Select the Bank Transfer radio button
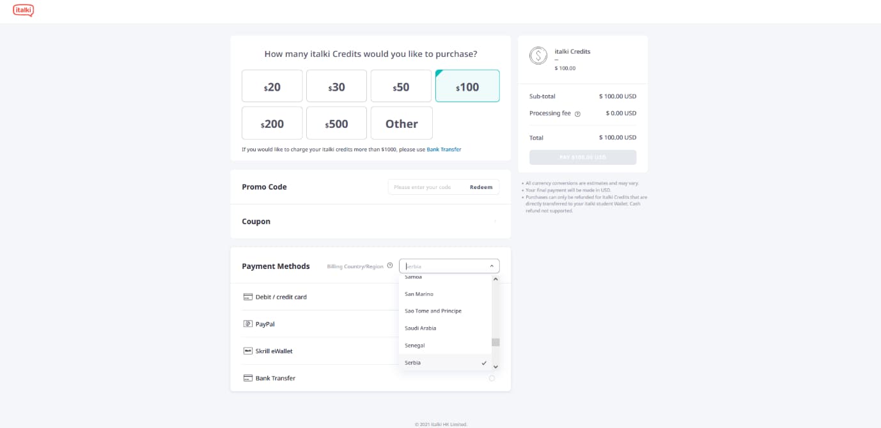This screenshot has height=428, width=881. [x=492, y=378]
